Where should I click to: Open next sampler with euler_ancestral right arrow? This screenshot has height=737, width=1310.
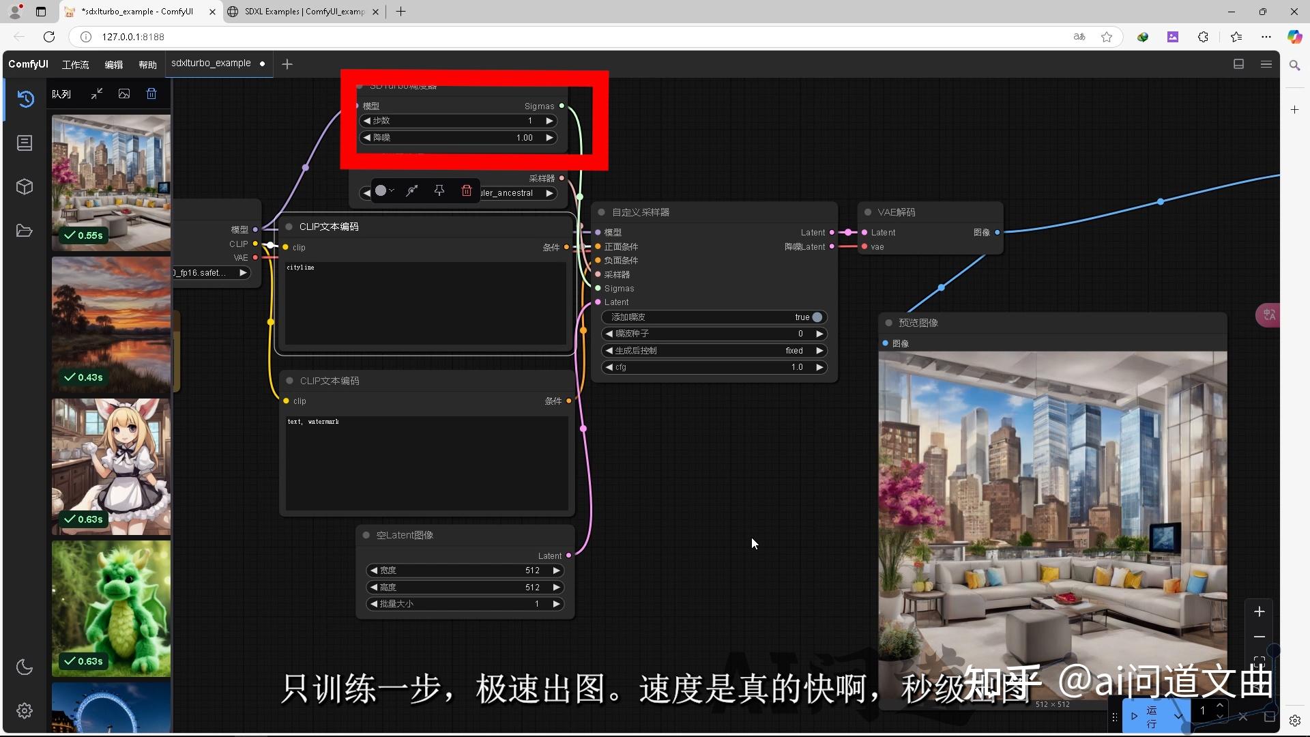[550, 193]
